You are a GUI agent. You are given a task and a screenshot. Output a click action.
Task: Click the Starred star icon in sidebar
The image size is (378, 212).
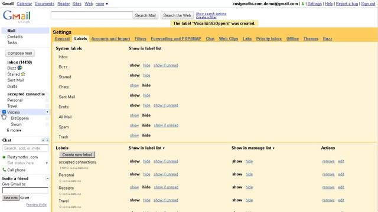click(x=23, y=74)
